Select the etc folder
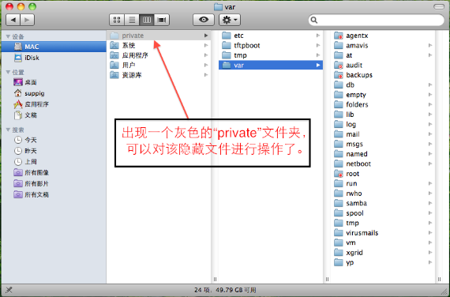Screen dimensions: 450x297 point(271,36)
